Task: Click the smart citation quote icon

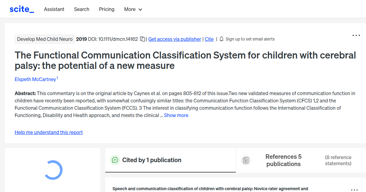Action: pyautogui.click(x=115, y=160)
